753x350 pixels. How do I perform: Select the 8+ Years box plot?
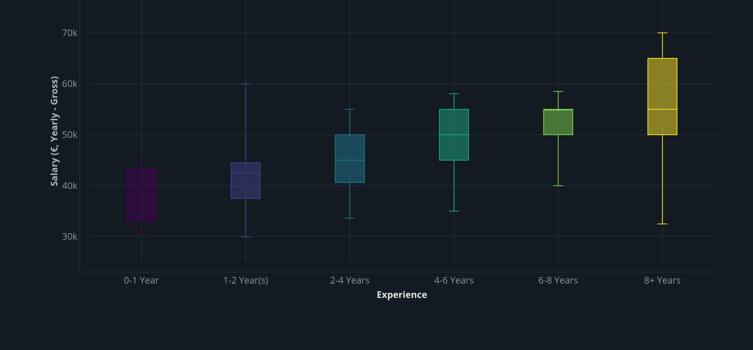coord(662,96)
